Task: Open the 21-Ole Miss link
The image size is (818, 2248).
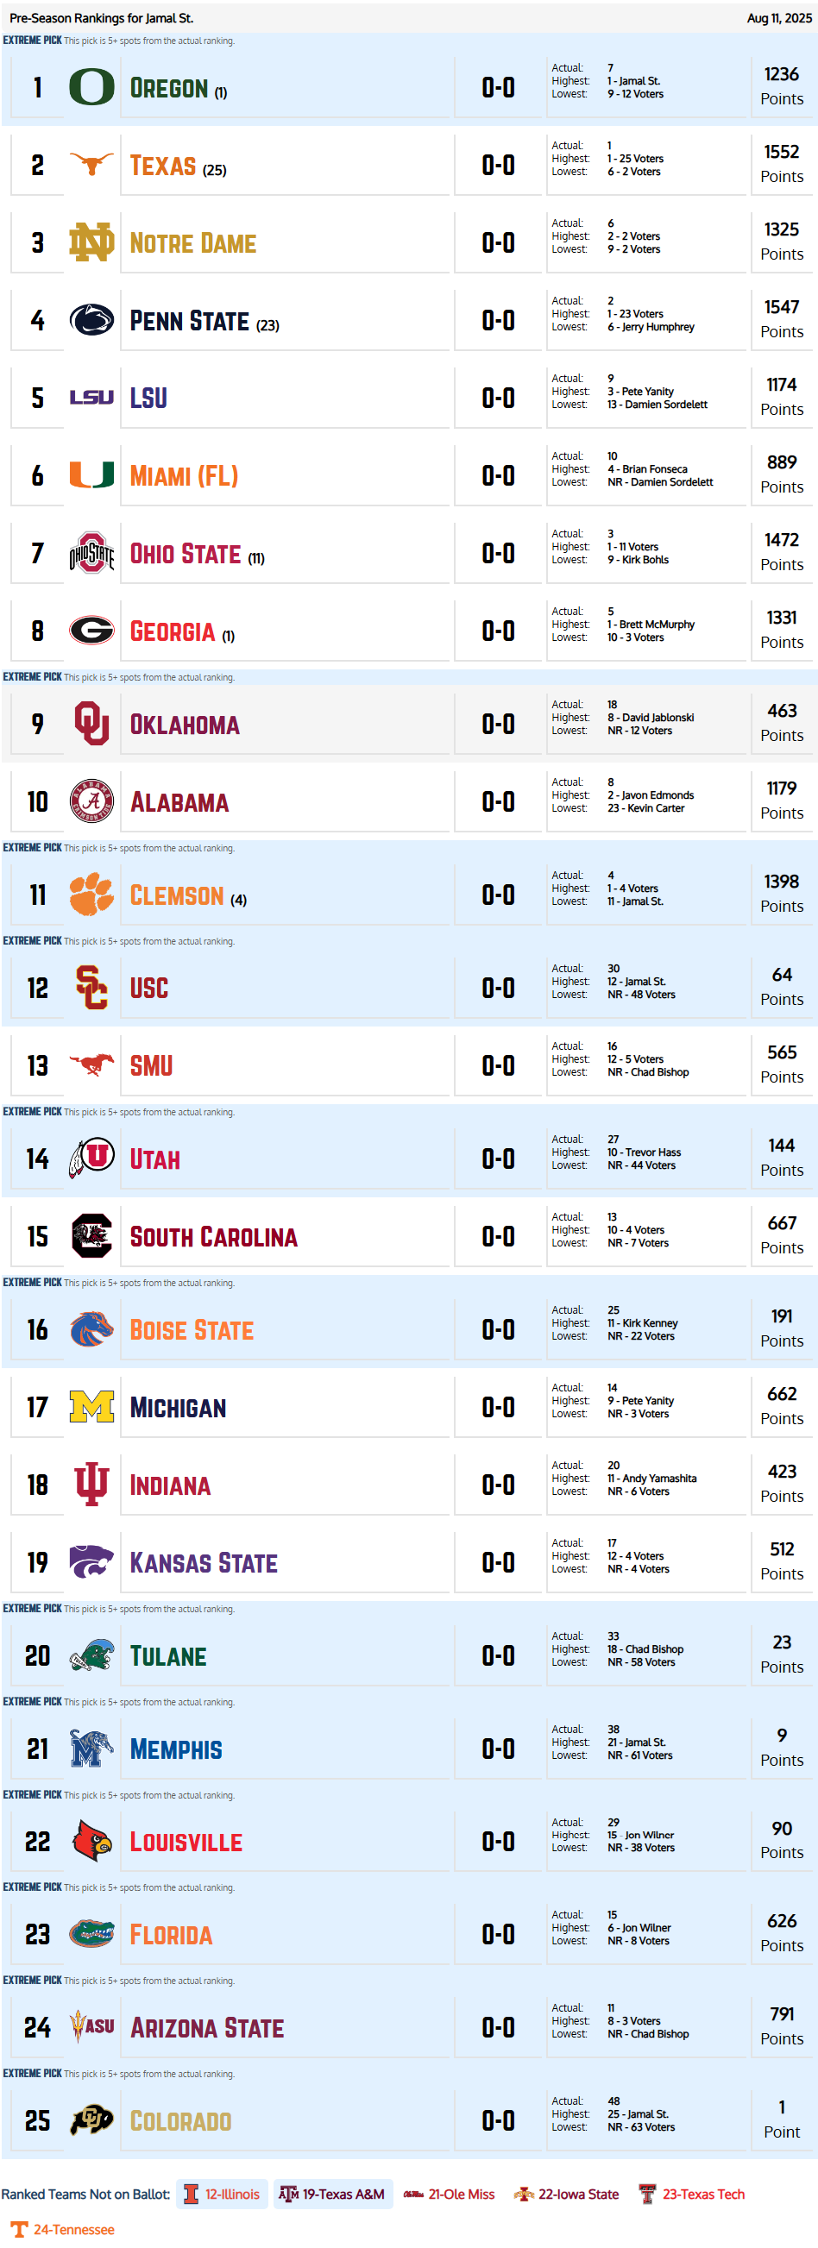Action: [449, 2194]
